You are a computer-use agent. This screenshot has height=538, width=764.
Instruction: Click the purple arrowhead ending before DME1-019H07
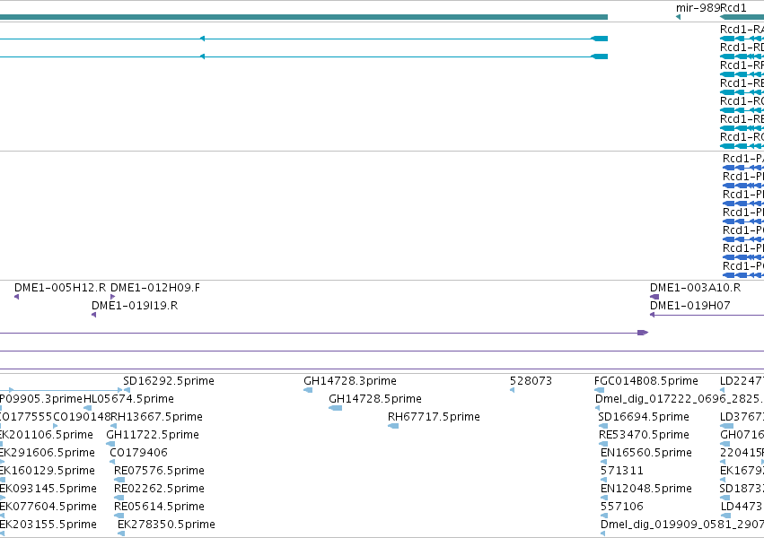tap(643, 333)
